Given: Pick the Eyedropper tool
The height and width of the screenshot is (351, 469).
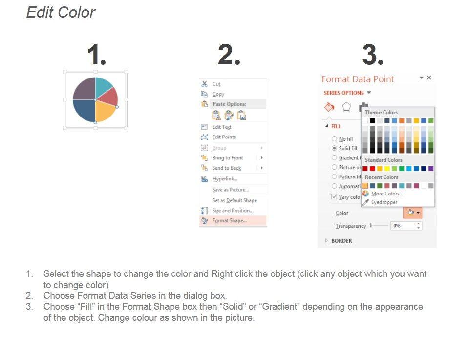Looking at the screenshot, I should coord(384,202).
